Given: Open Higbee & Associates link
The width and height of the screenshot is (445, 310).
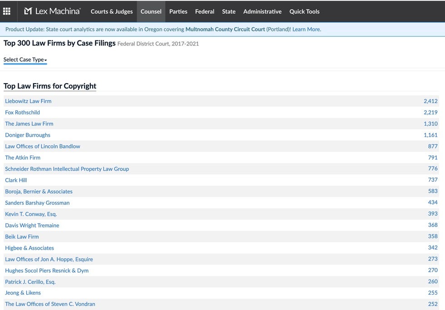Looking at the screenshot, I should pyautogui.click(x=30, y=248).
